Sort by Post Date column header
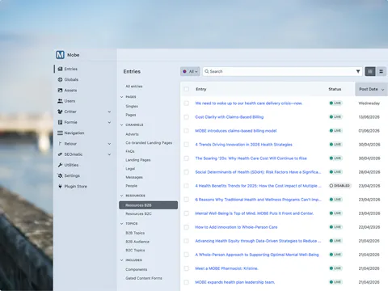 [371, 89]
